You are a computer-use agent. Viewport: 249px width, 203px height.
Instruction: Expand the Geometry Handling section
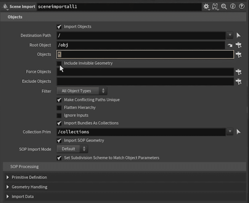point(8,187)
